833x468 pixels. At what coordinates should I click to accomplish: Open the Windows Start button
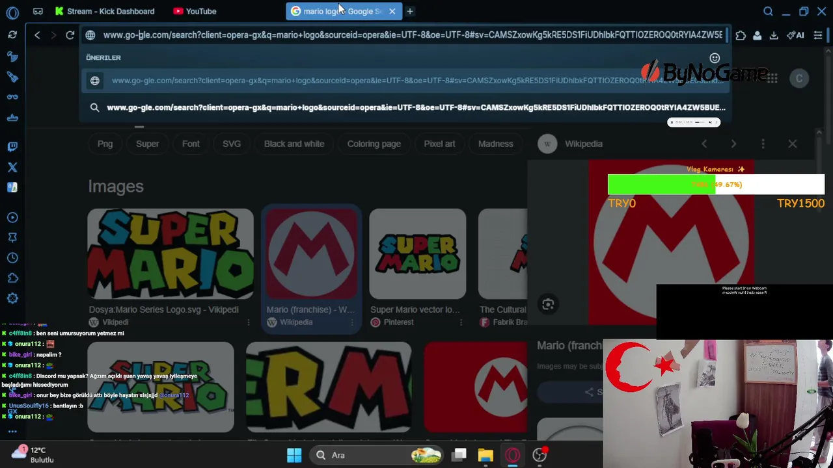coord(294,455)
